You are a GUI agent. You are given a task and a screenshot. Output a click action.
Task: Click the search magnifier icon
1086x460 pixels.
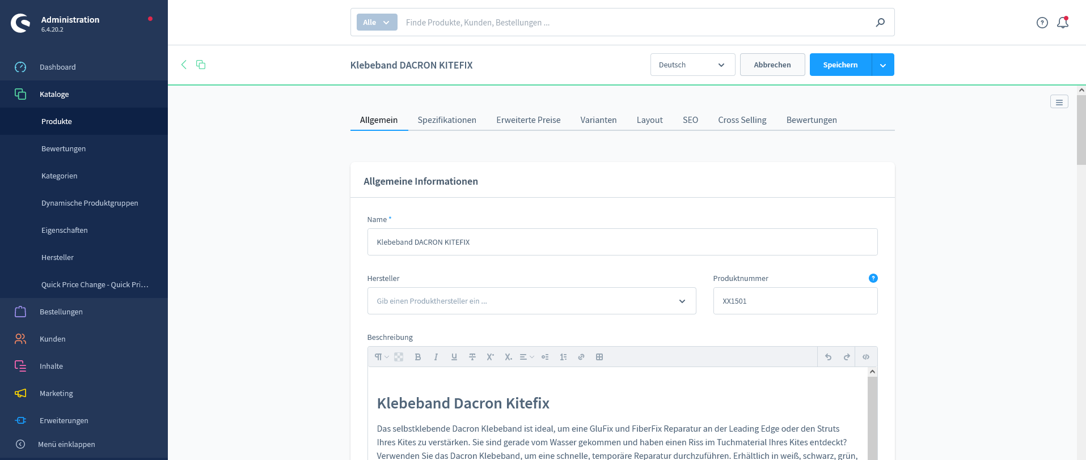pos(880,23)
